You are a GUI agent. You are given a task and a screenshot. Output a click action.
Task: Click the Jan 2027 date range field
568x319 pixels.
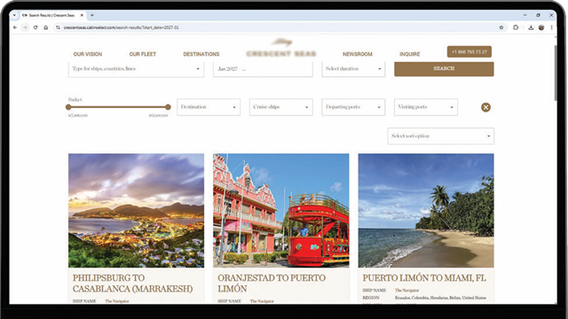[263, 69]
